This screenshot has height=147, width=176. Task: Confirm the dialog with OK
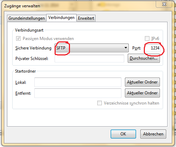[123, 134]
